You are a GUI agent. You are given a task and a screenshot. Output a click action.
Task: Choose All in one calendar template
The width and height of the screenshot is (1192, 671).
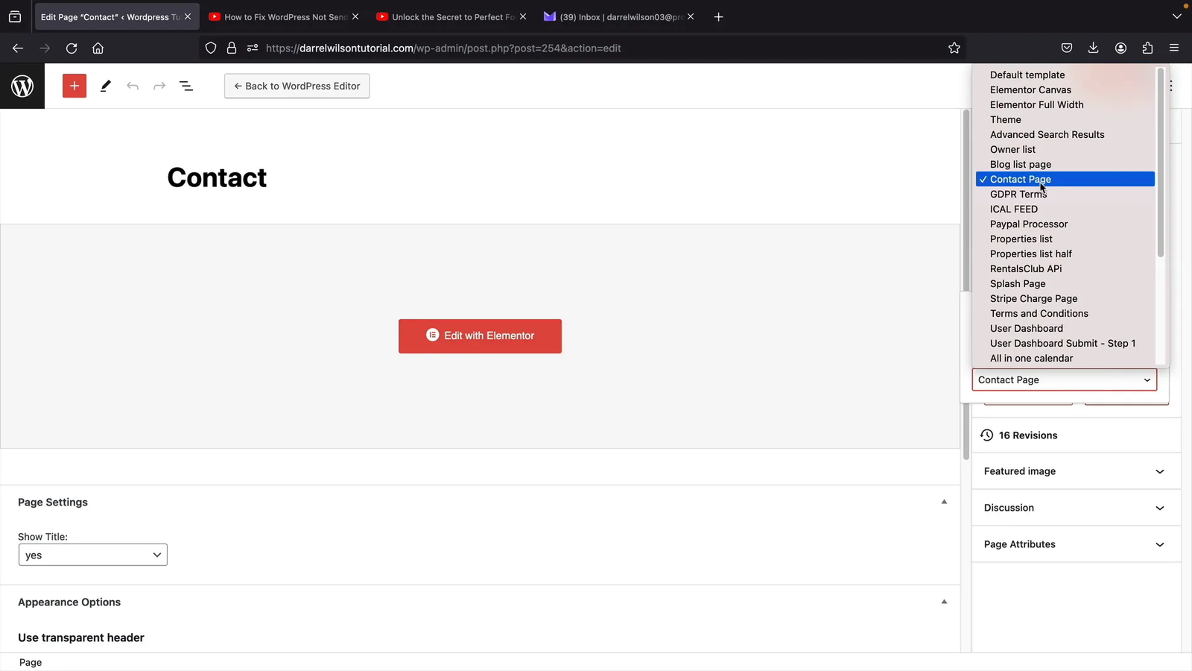(x=1065, y=358)
